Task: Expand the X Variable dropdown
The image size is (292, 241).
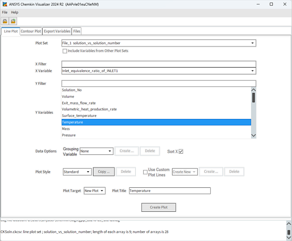Action: point(159,71)
